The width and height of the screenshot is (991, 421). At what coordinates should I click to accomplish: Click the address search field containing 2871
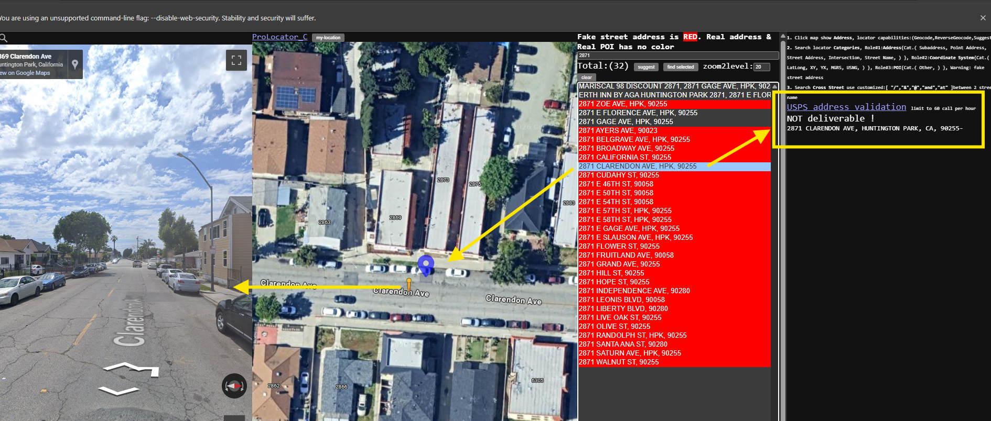tap(677, 56)
